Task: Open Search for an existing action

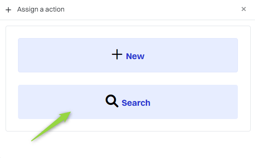Action: click(128, 102)
